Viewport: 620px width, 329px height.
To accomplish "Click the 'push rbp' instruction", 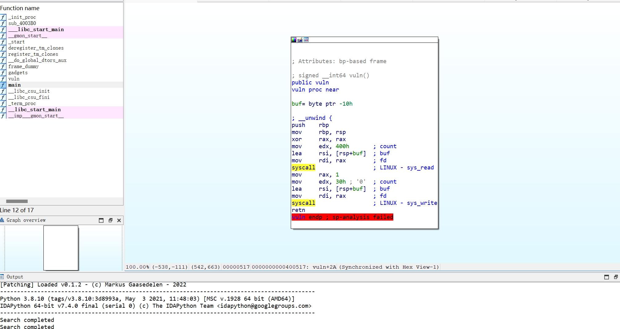I will point(310,125).
